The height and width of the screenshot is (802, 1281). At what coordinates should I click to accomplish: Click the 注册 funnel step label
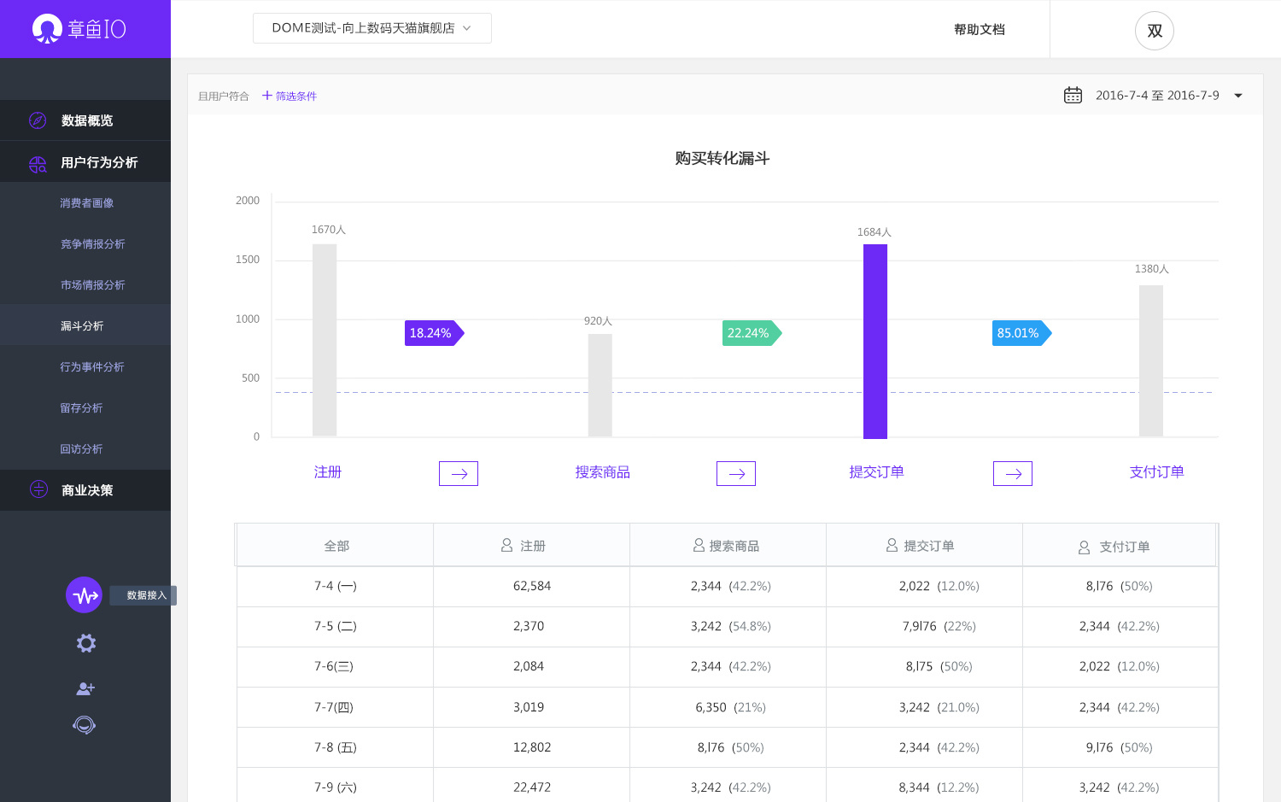click(x=328, y=471)
